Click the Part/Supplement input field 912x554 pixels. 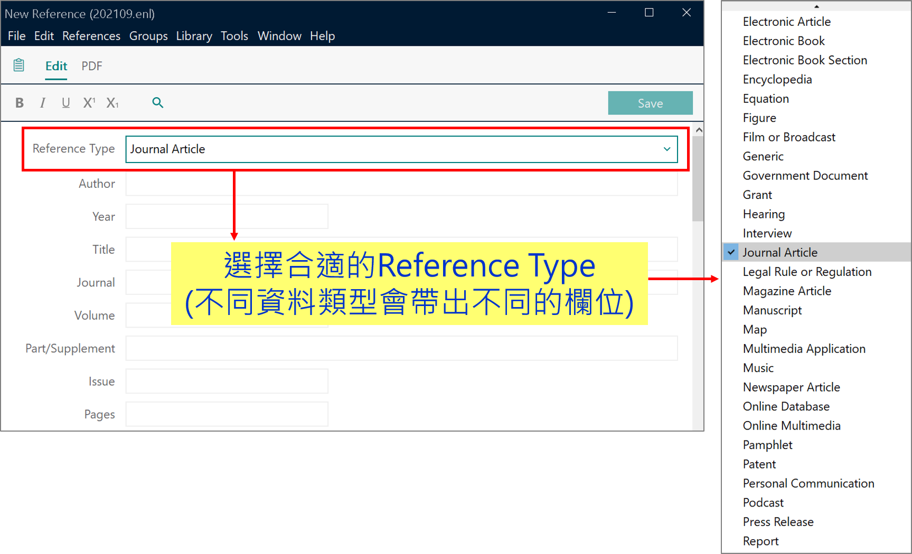[x=401, y=348]
